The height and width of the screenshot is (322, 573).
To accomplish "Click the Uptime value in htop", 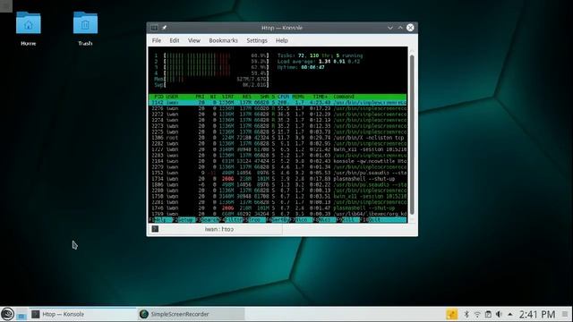I will [312, 67].
